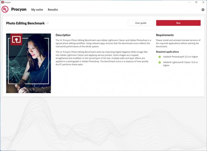This screenshot has width=207, height=151.
Task: Click the Required applications label
Action: click(x=167, y=52)
